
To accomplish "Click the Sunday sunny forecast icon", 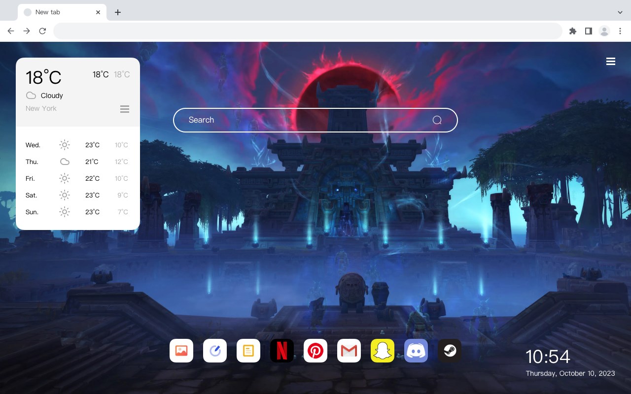I will pos(65,212).
